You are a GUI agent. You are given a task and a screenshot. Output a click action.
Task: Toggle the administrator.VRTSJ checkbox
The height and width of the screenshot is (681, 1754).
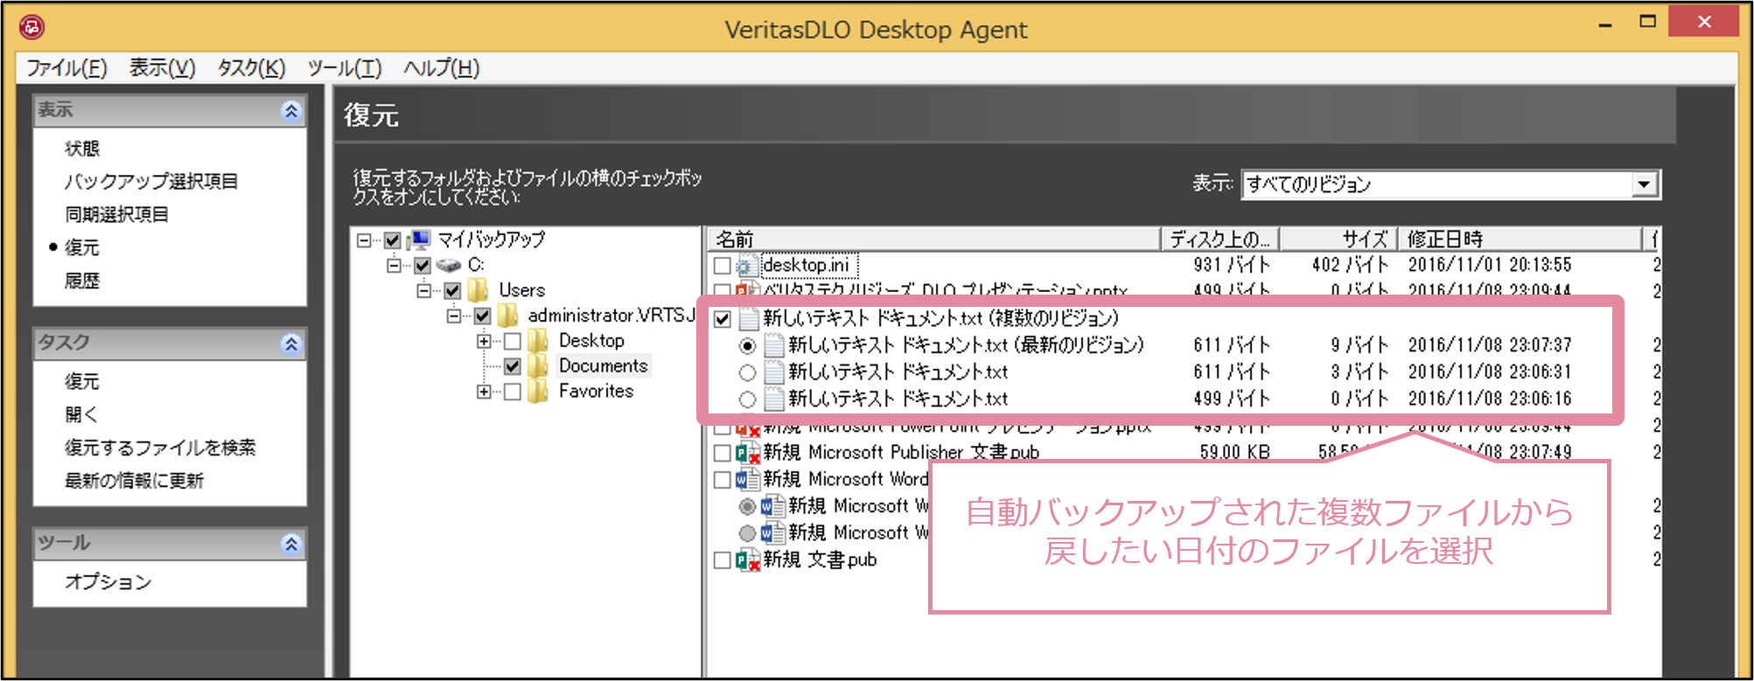click(x=482, y=316)
